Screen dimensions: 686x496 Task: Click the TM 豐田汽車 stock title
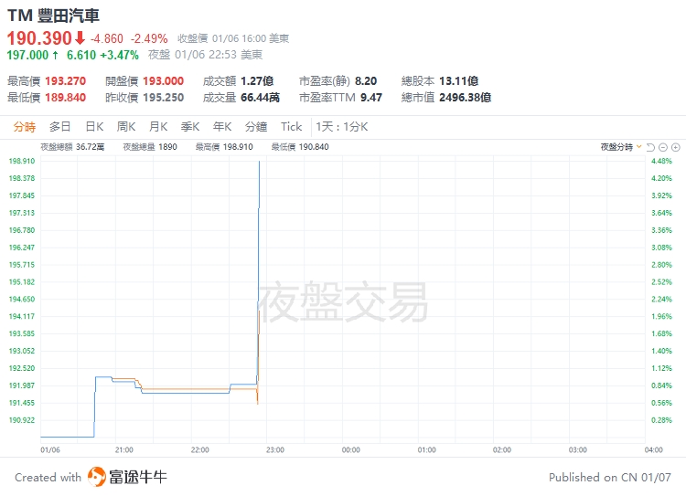point(54,16)
